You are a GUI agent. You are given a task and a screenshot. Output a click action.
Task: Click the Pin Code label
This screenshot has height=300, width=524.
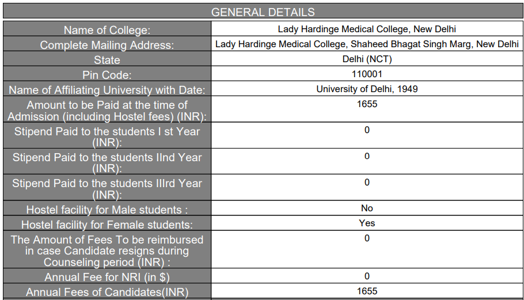tap(107, 75)
